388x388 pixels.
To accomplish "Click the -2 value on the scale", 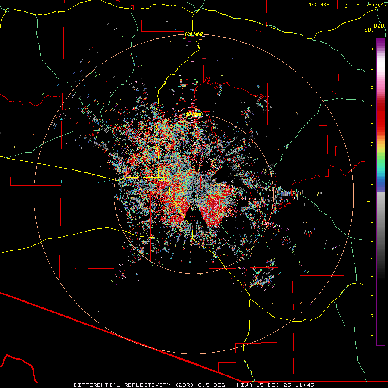I will (370, 221).
